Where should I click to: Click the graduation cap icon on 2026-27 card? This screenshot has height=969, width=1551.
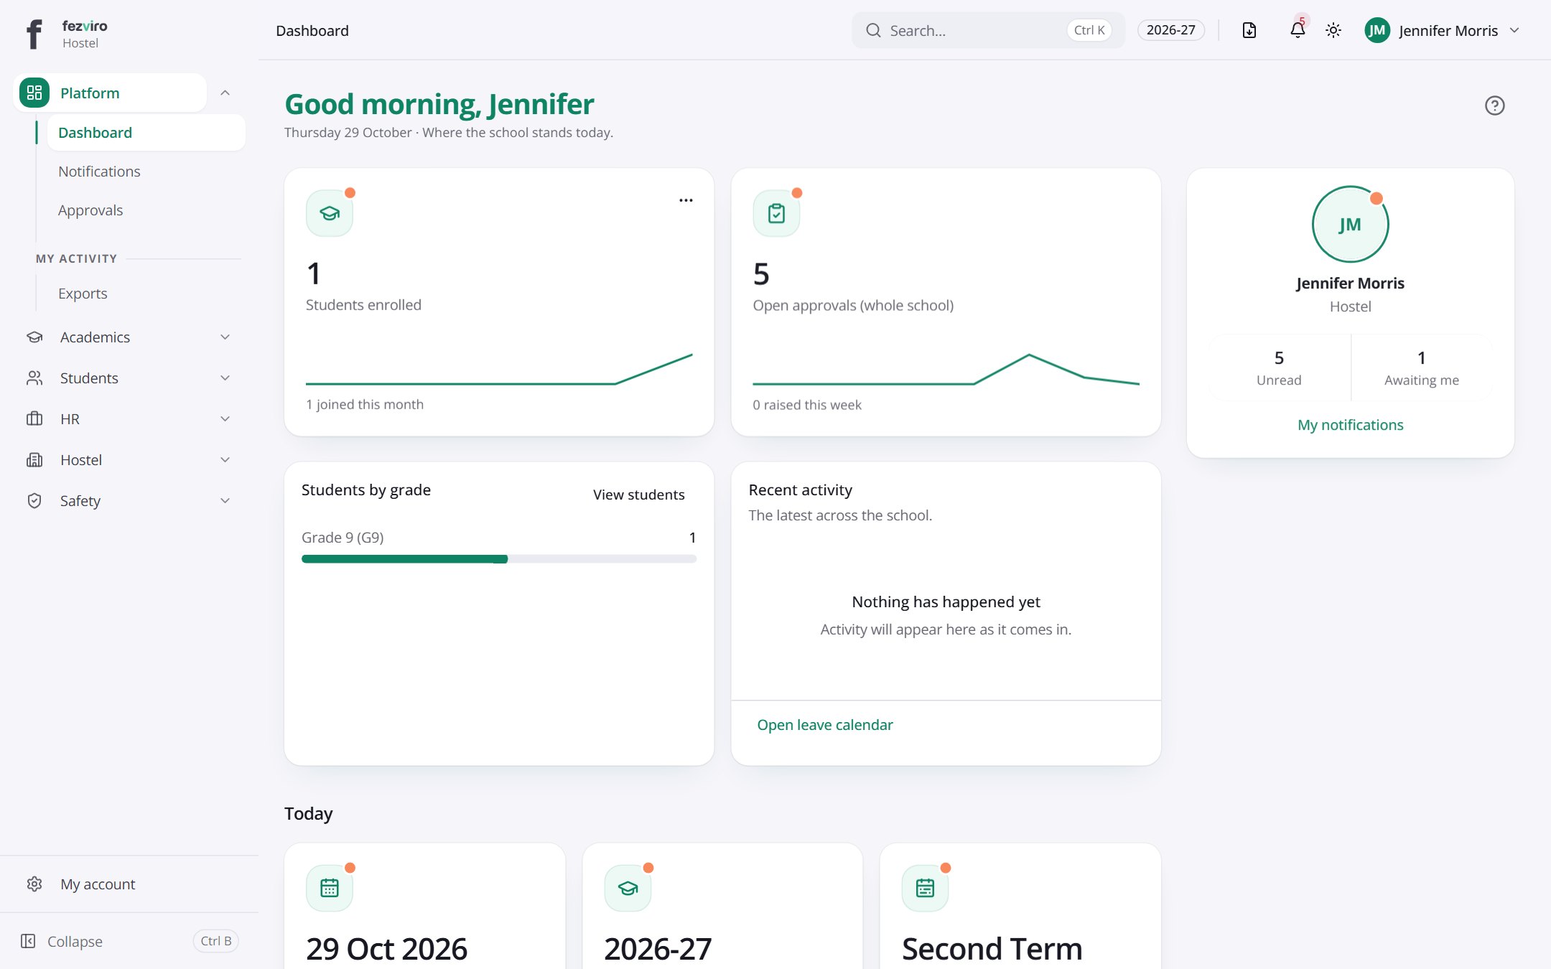tap(628, 888)
